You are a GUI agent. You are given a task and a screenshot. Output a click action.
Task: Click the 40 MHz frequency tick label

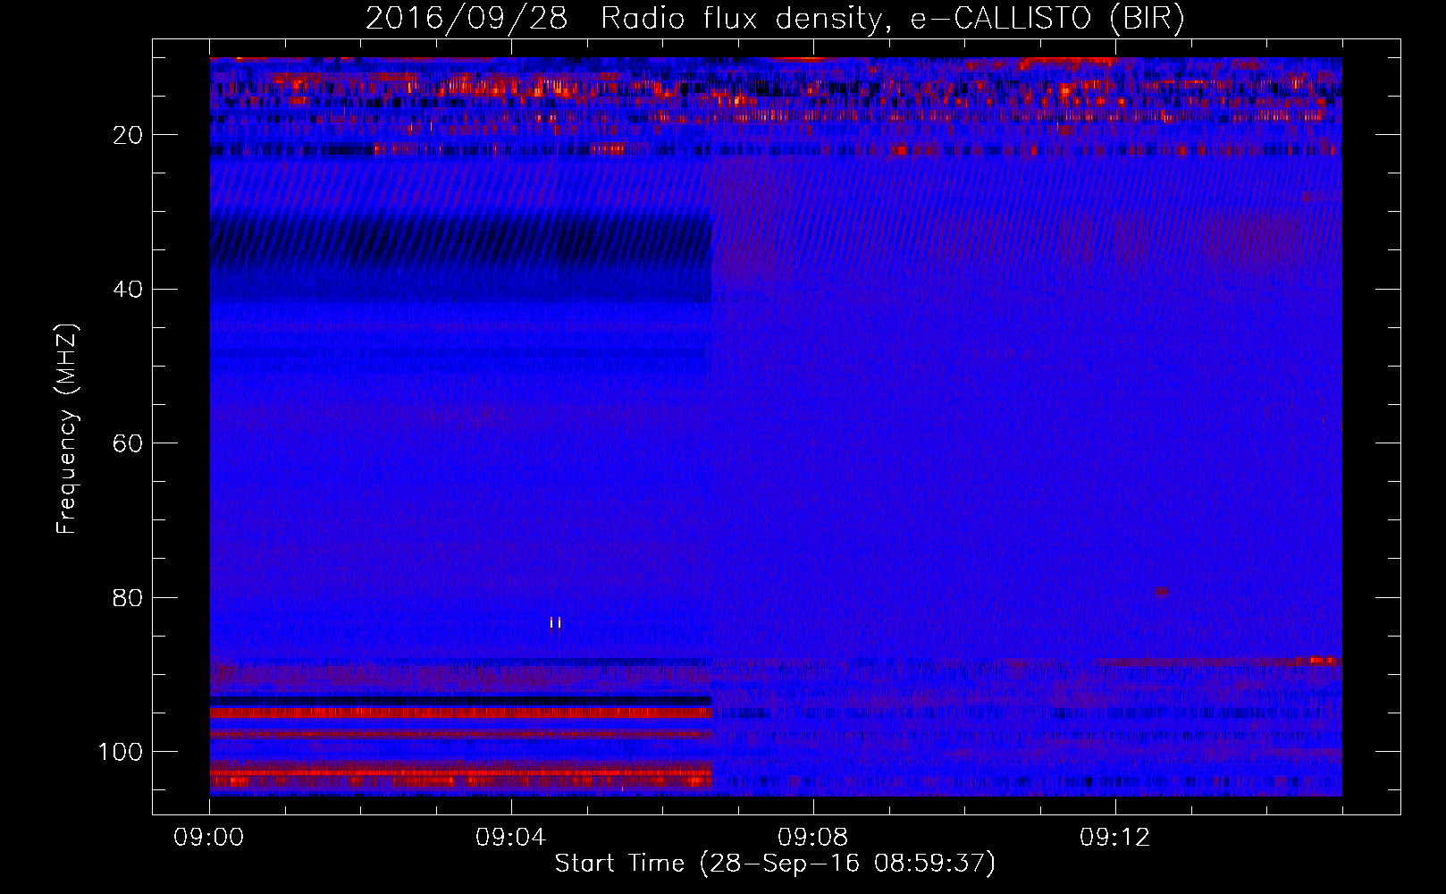tap(129, 290)
